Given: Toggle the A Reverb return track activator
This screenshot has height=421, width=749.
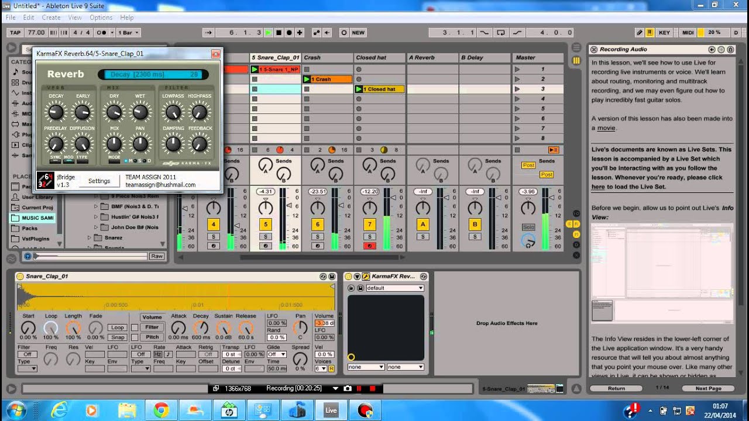Looking at the screenshot, I should [422, 225].
